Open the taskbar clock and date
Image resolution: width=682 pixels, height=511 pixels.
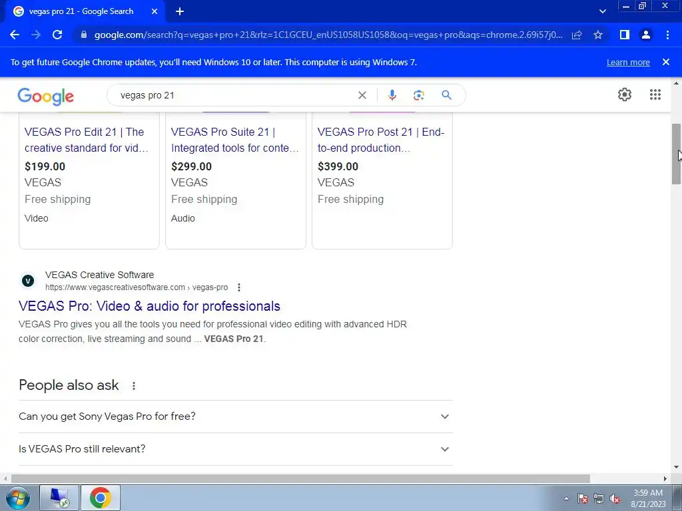(648, 498)
